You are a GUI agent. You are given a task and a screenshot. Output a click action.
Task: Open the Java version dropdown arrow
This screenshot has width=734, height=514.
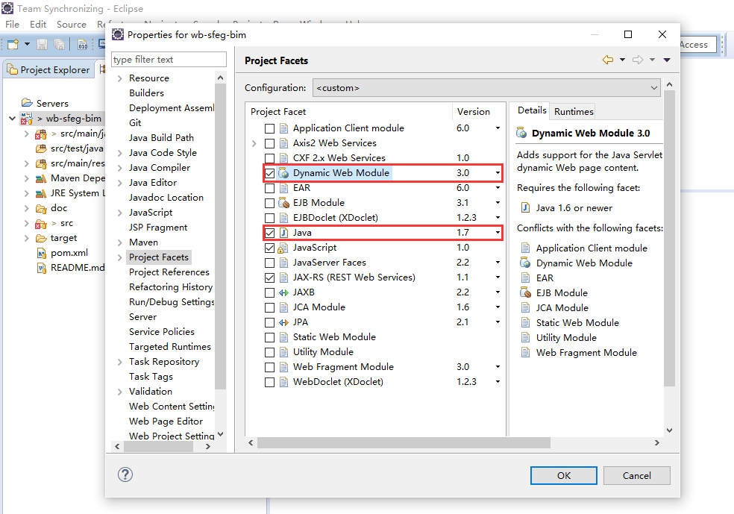(498, 233)
